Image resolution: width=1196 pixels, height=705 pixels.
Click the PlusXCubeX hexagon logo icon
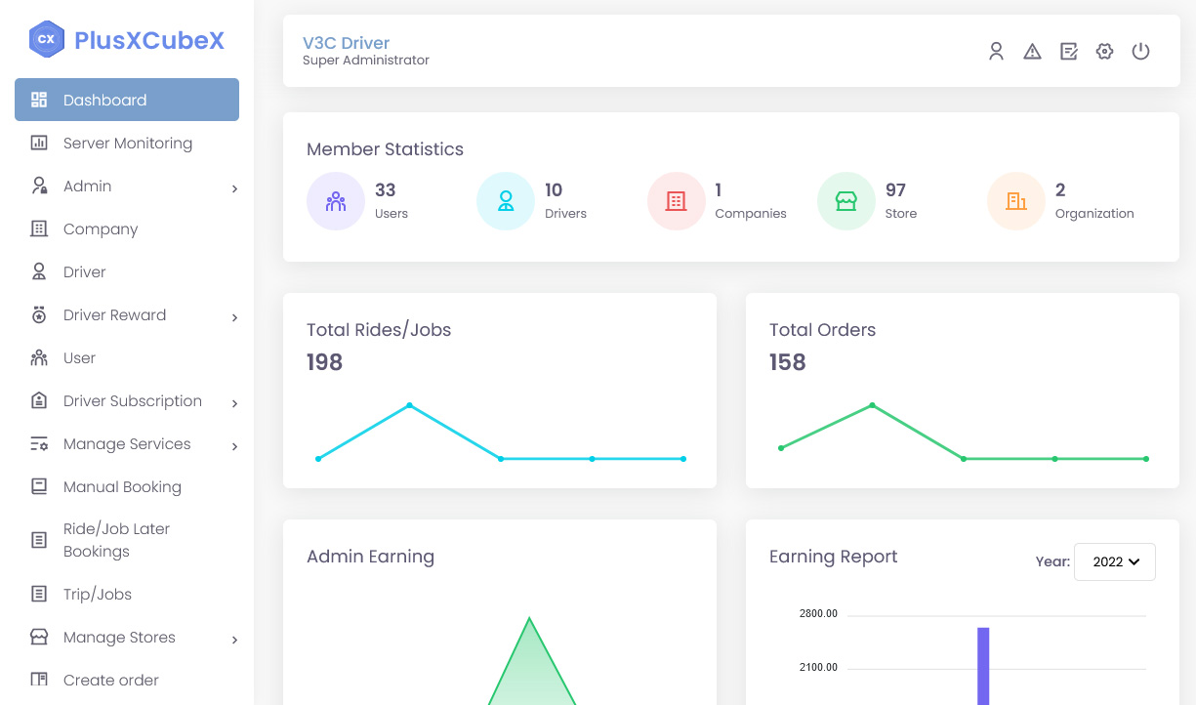[46, 39]
